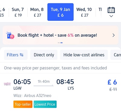Image resolution: width=121 pixels, height=112 pixels.
Task: Open the calendar date picker icon
Action: click(x=111, y=10)
